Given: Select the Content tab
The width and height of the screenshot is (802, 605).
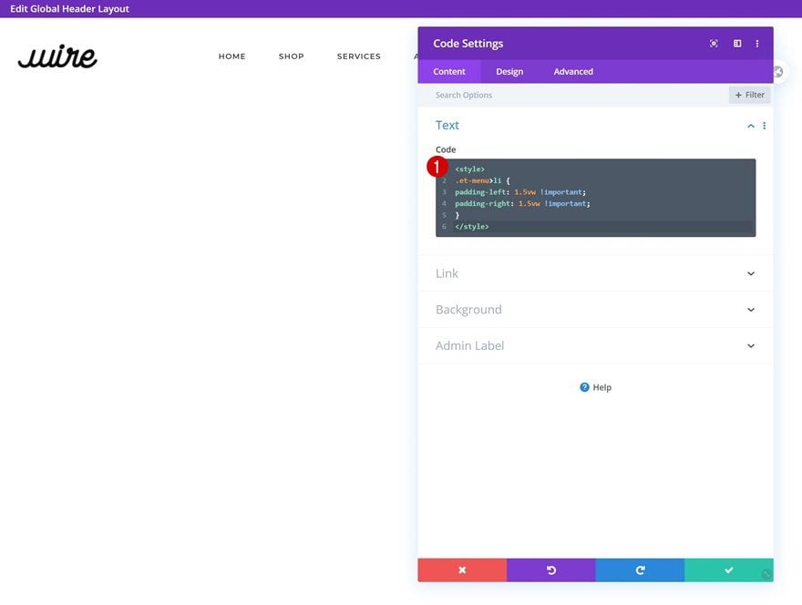Looking at the screenshot, I should click(x=449, y=72).
